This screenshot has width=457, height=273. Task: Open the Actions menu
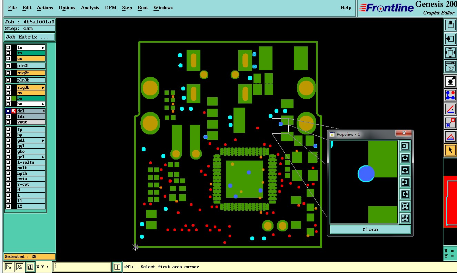(45, 8)
